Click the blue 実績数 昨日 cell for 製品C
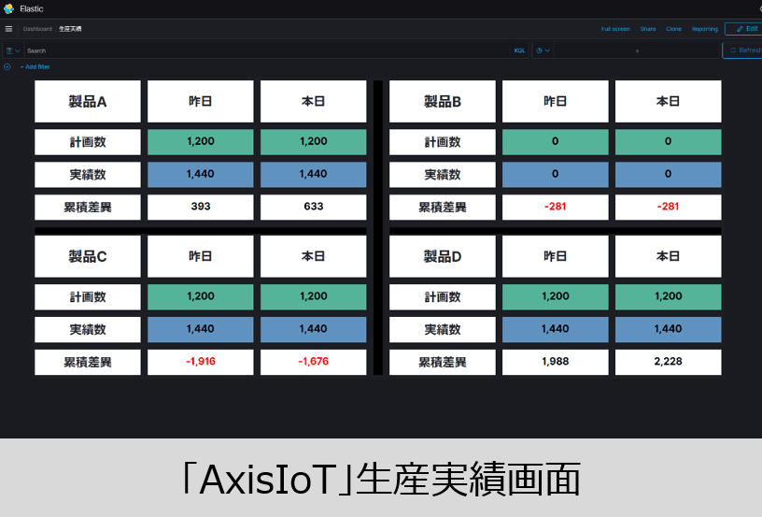 (x=200, y=329)
